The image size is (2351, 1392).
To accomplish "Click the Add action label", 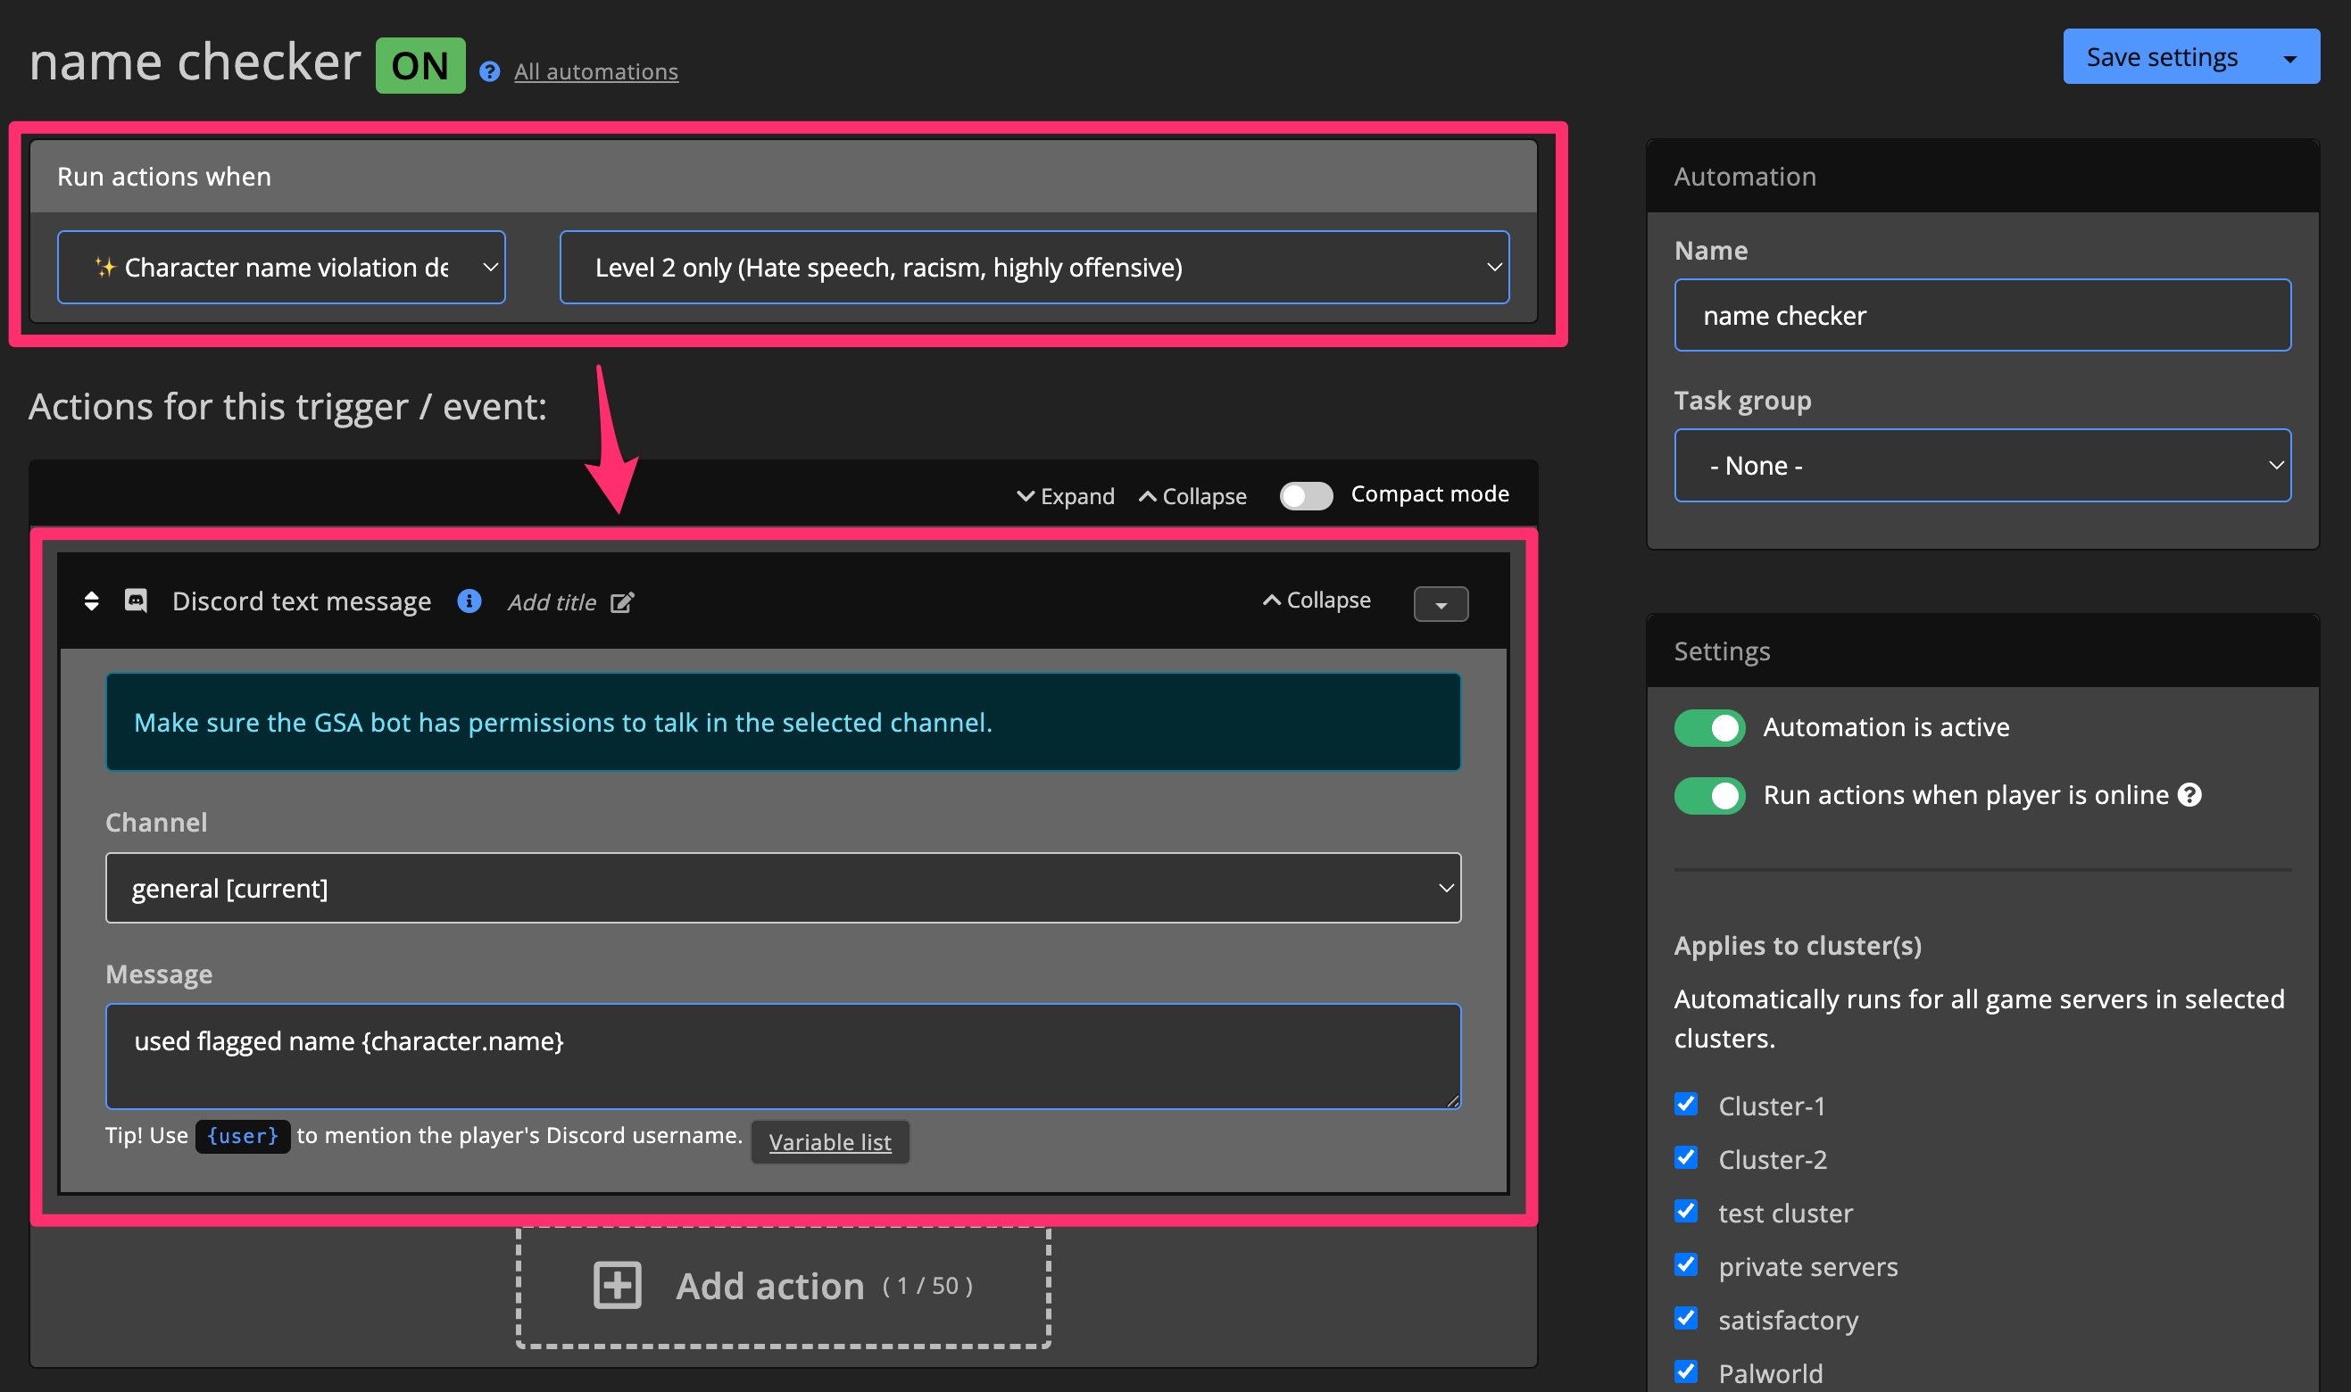I will point(770,1286).
